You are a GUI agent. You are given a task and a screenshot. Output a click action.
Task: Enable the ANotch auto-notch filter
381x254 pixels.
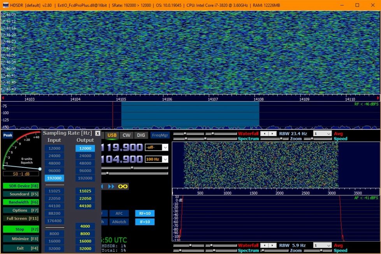click(119, 222)
